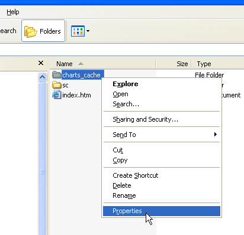Sort by Type column header
Viewport: 244px width, 235px height.
pos(218,64)
